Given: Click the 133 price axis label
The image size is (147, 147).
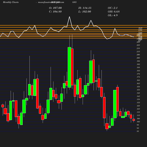Looking at the screenshot, I should [138, 103].
